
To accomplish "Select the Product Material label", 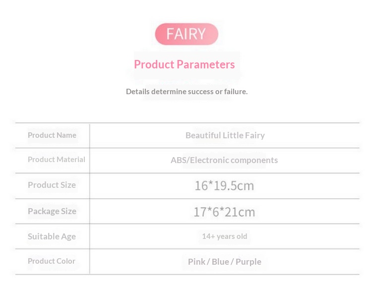I will point(57,160).
